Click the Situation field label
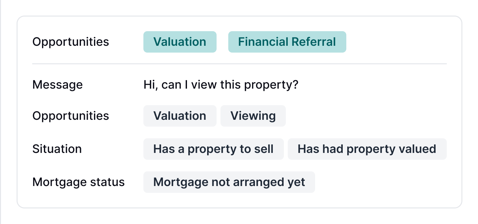Image resolution: width=478 pixels, height=224 pixels. pyautogui.click(x=57, y=149)
